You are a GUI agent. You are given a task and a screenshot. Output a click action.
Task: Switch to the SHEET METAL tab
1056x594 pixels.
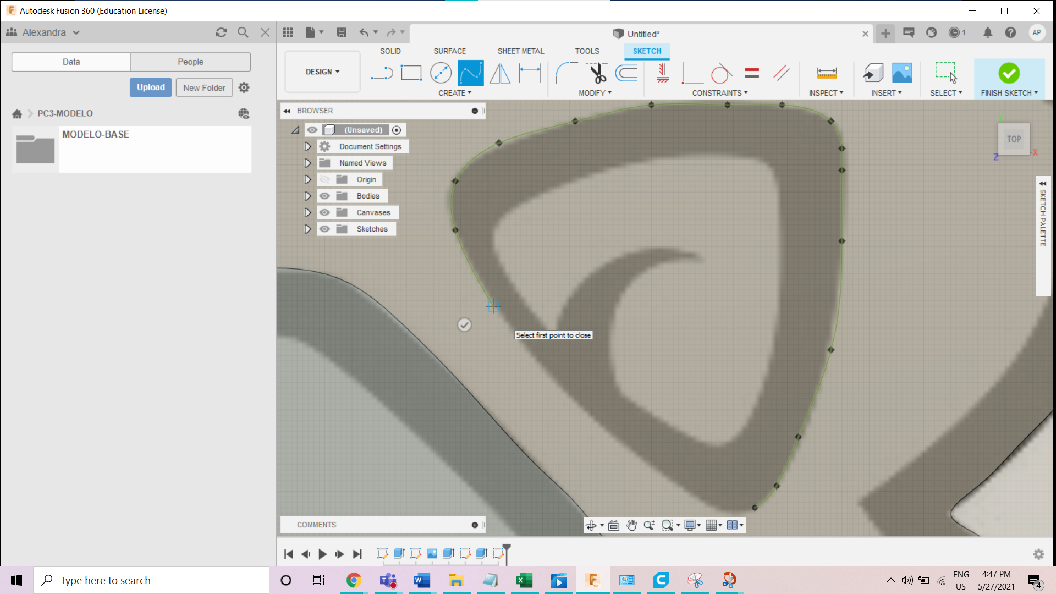coord(521,51)
